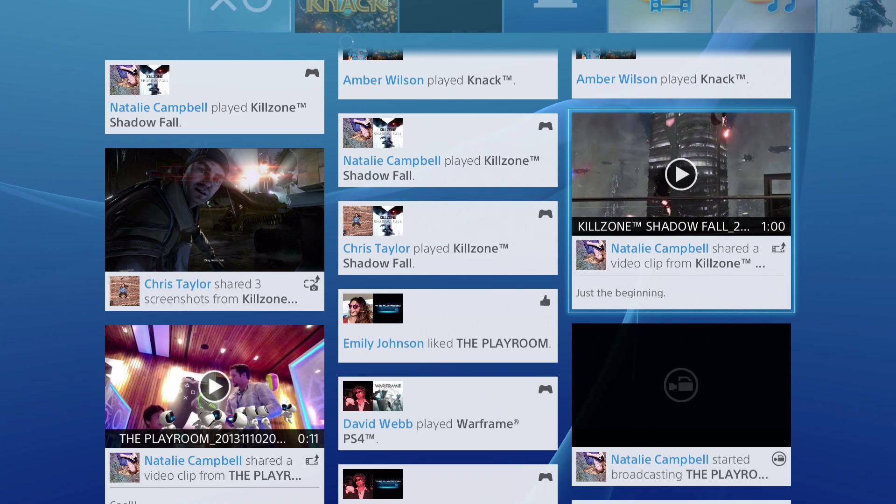The height and width of the screenshot is (504, 896).
Task: Select the Just the beginning comment text
Action: coord(621,293)
